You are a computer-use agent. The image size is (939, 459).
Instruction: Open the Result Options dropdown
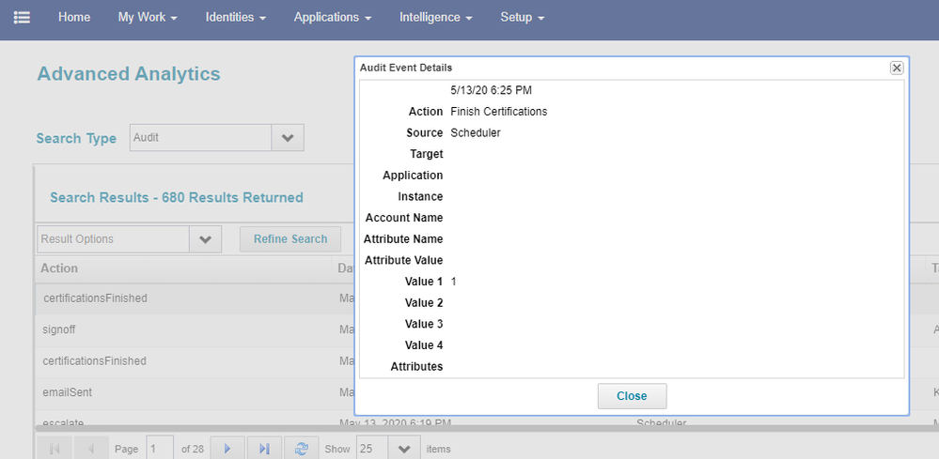(205, 239)
